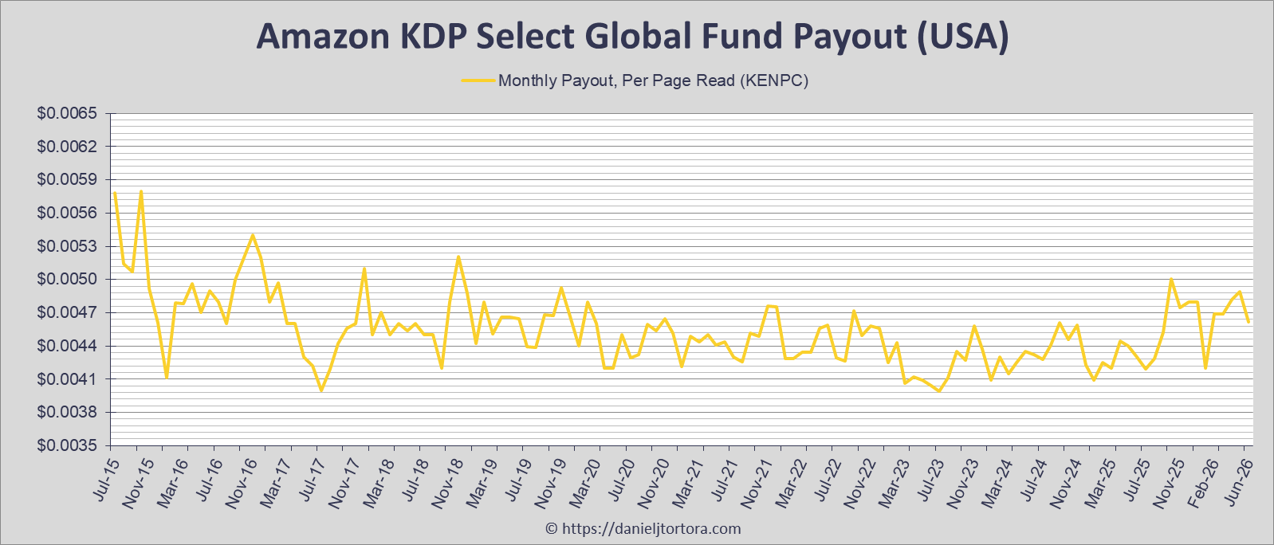Screen dimensions: 1274x545
Task: Click the x-axis label Jul-23
Action: [x=930, y=480]
